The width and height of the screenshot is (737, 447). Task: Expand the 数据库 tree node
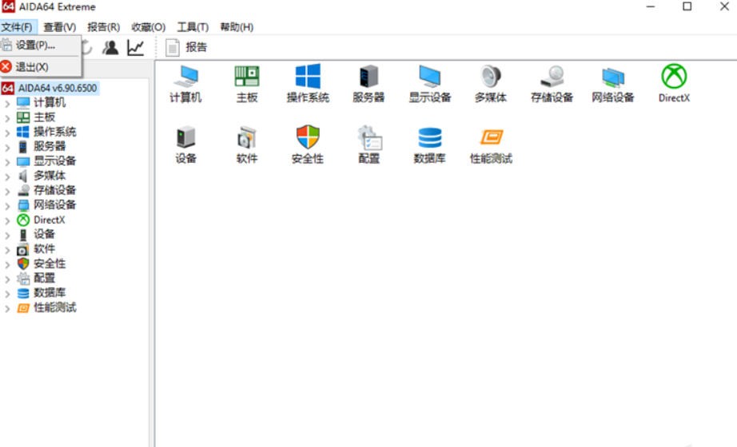point(7,294)
